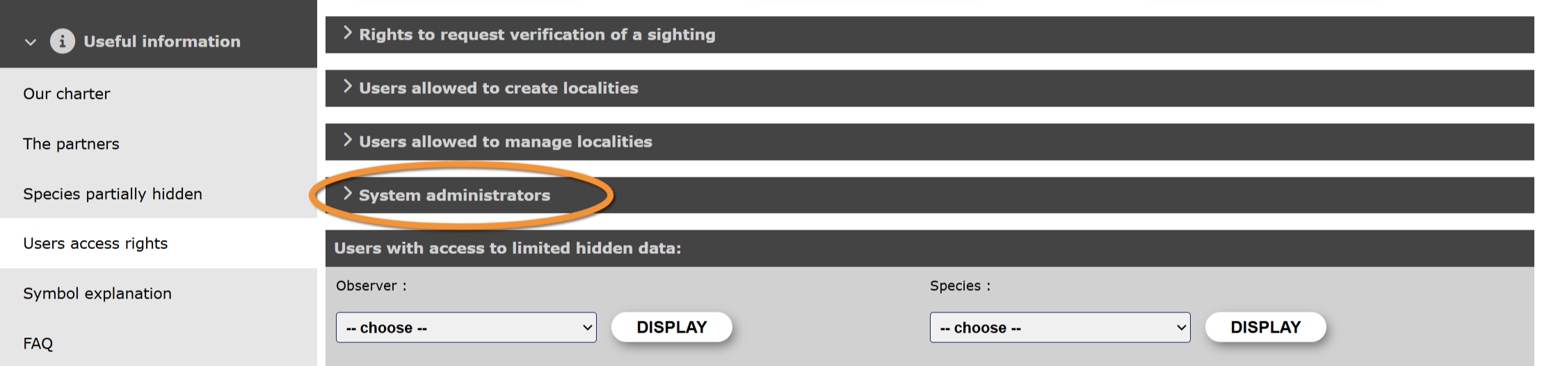Click the arrow beside Users allowed to create localities
The width and height of the screenshot is (1542, 366).
click(348, 87)
